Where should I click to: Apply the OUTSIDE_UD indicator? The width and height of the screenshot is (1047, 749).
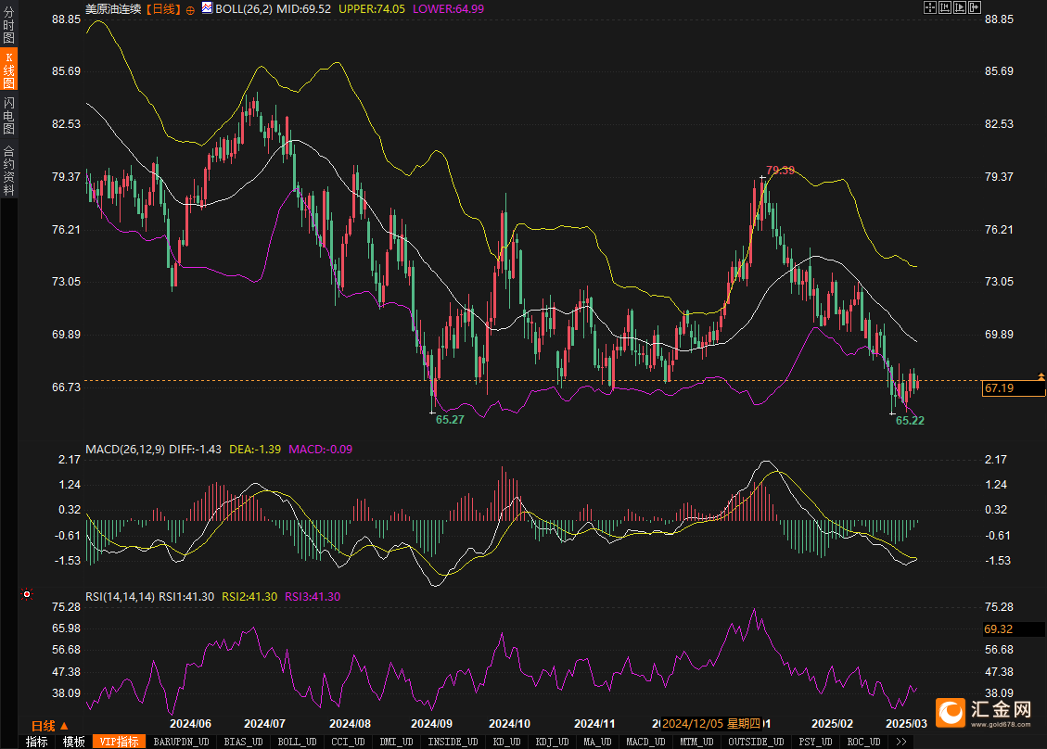pyautogui.click(x=756, y=742)
